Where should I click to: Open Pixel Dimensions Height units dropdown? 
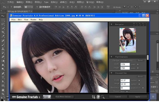tap(138, 68)
